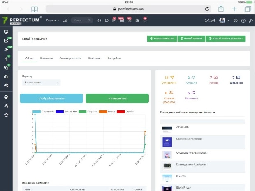Viewport: 255px width, 191px height.
Task: Open the notifications bell icon
Action: coord(145,20)
